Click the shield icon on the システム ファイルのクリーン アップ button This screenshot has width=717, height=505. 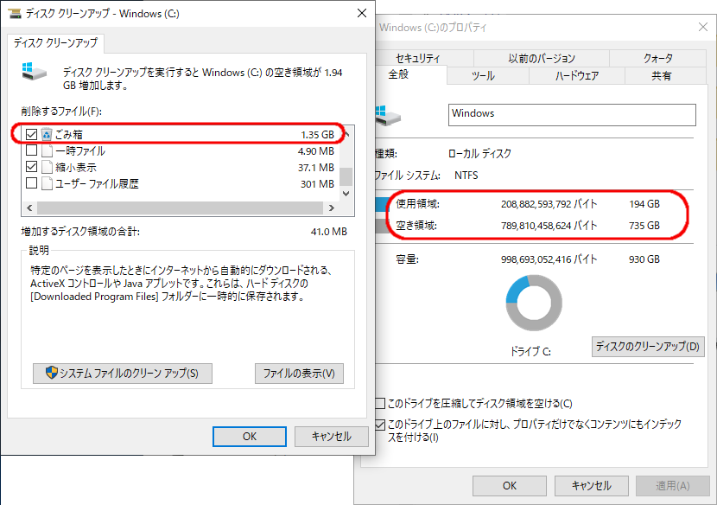[x=52, y=373]
